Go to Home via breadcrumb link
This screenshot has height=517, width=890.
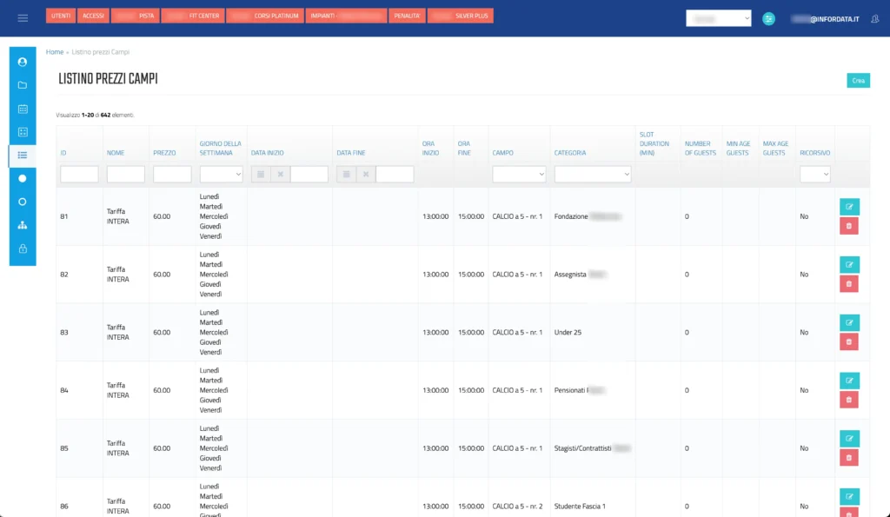(x=55, y=52)
